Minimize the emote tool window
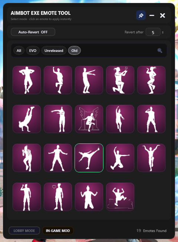The image size is (178, 242). coord(152,16)
